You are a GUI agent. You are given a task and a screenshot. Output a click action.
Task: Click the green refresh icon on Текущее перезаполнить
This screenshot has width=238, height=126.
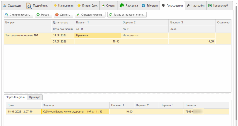(110, 15)
